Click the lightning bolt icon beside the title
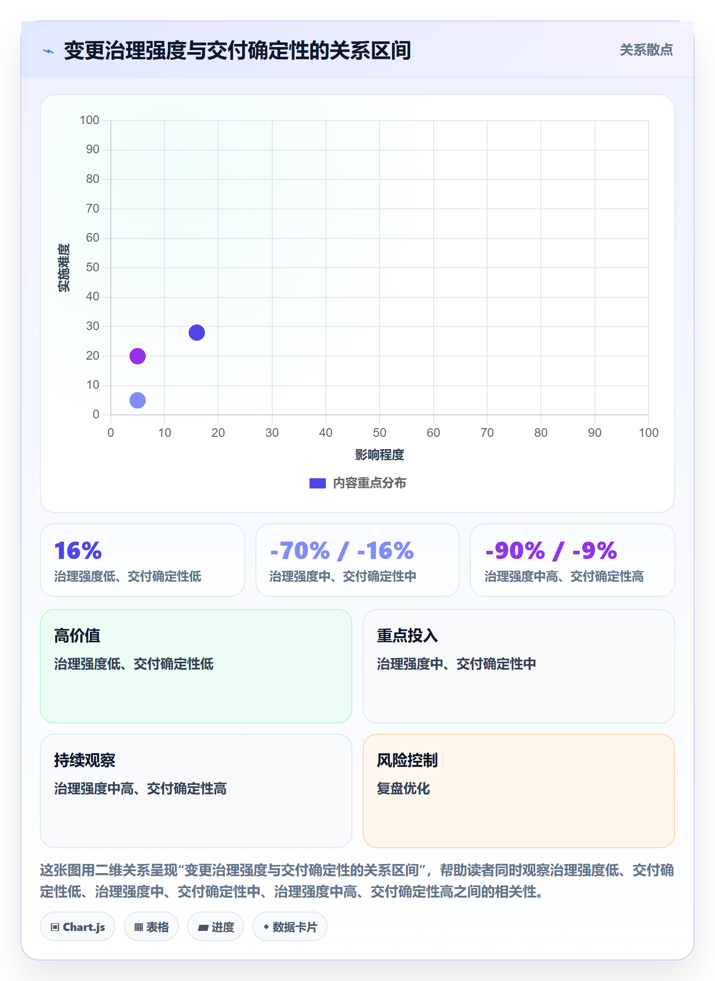 point(49,51)
